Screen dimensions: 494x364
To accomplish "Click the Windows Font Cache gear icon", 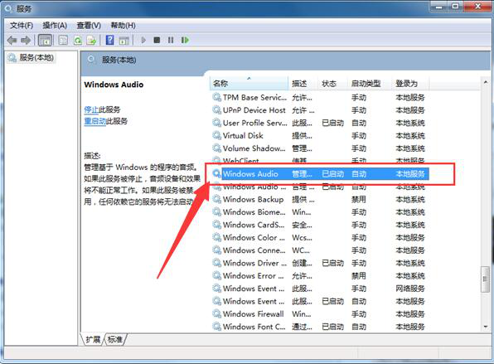I will pyautogui.click(x=217, y=327).
